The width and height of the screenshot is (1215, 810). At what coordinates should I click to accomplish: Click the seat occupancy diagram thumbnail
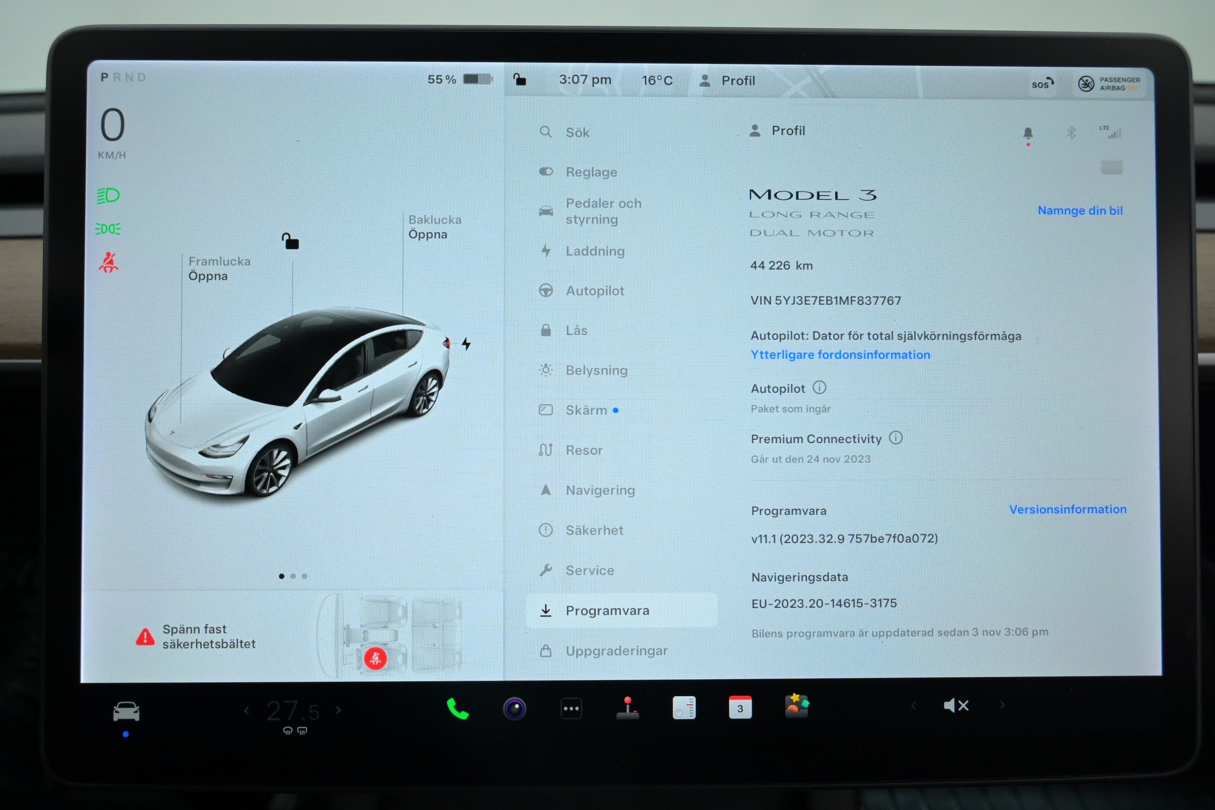389,637
